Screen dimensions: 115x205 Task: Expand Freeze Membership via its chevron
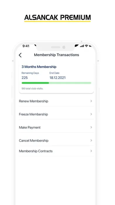(91, 114)
